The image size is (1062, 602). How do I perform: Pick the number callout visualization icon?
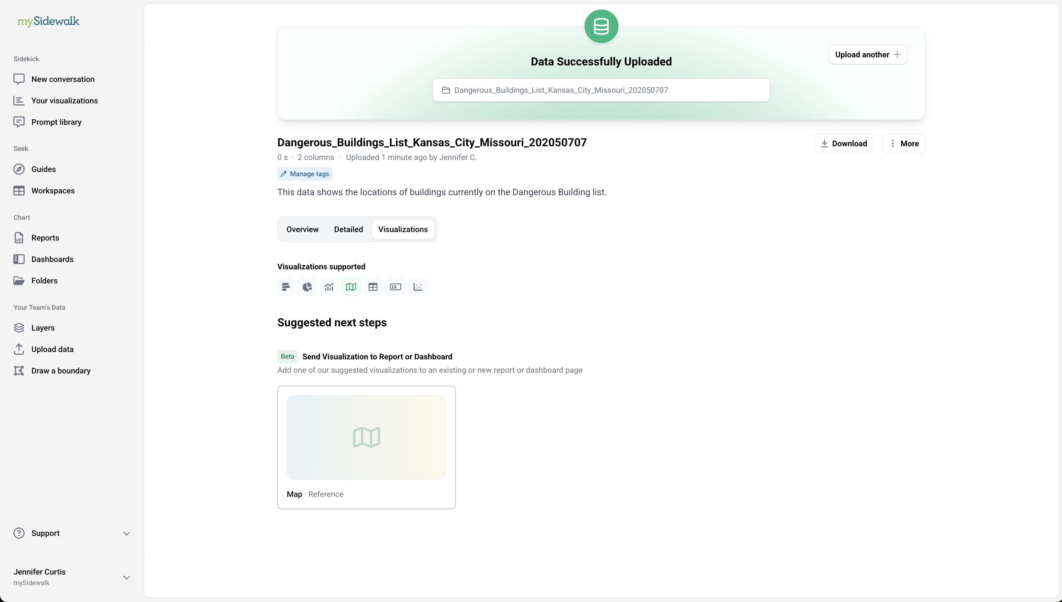coord(395,287)
